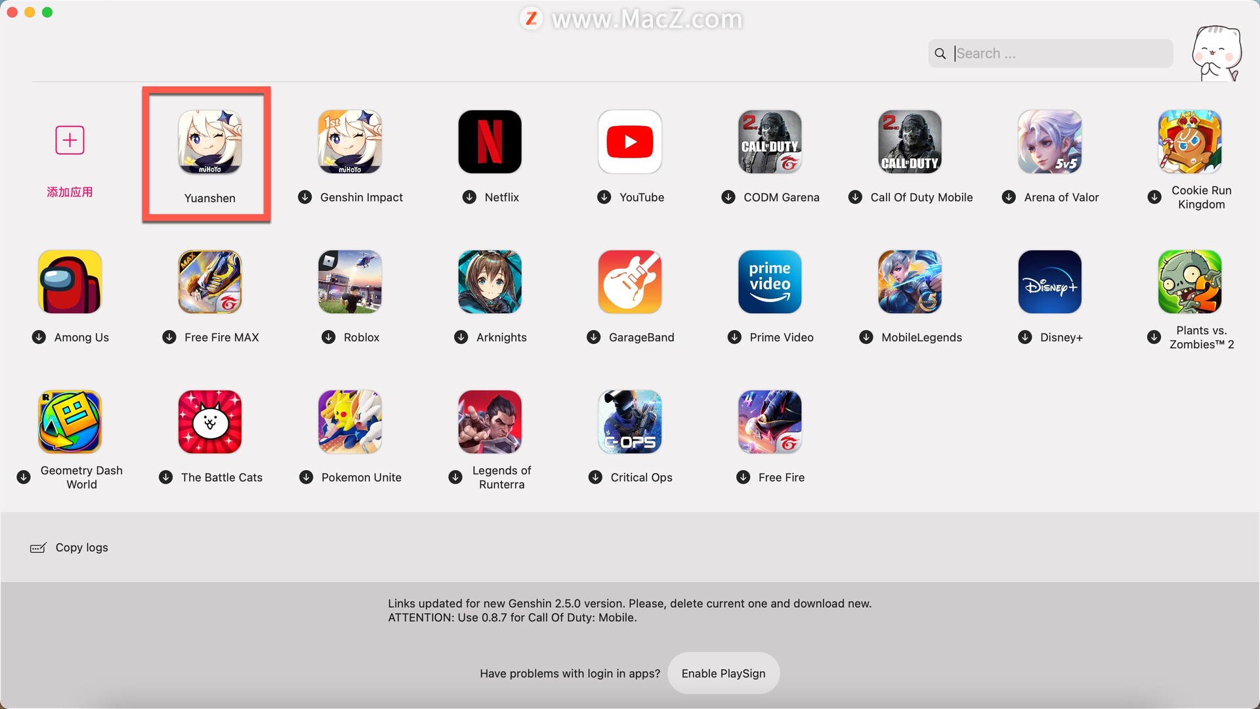Select the Arknights app icon

490,282
